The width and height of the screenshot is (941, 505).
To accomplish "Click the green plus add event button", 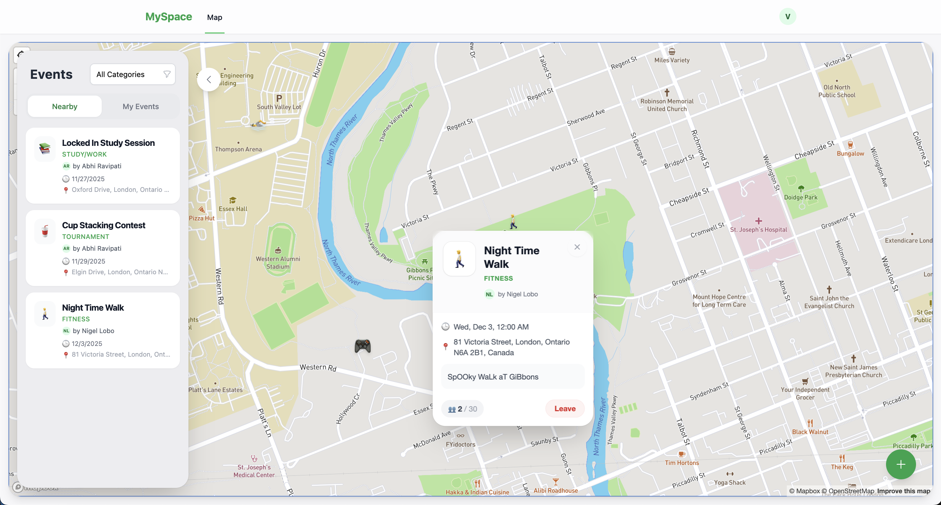I will (900, 464).
